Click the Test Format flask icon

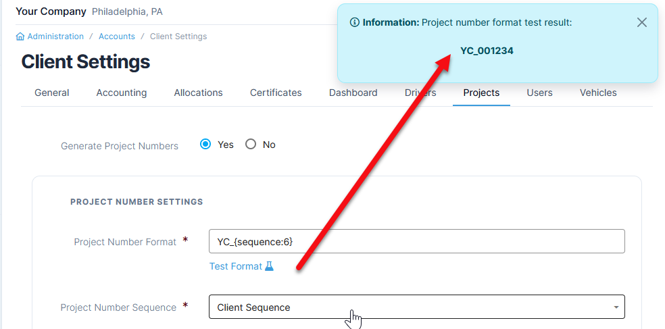[269, 266]
